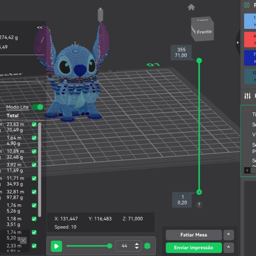Play the print simulation
This screenshot has height=256, width=256.
pos(56,246)
